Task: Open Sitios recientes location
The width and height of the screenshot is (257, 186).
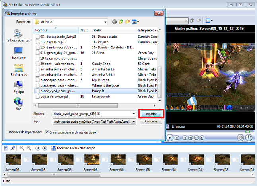Action: [19, 36]
